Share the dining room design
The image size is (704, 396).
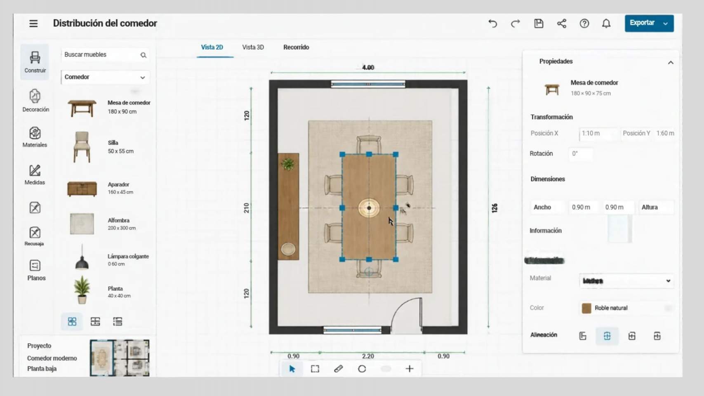(x=561, y=24)
